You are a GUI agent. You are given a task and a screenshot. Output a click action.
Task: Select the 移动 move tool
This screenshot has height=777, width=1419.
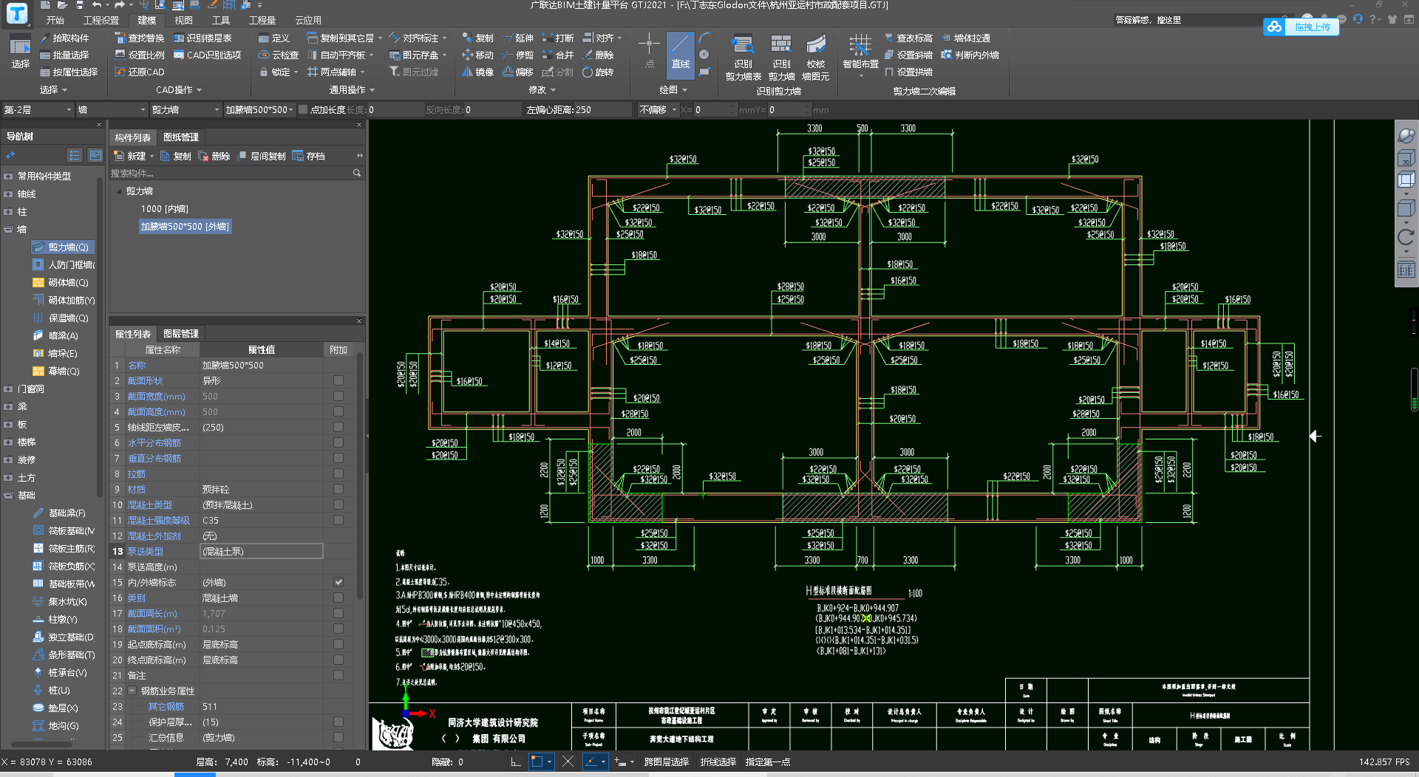(x=477, y=55)
